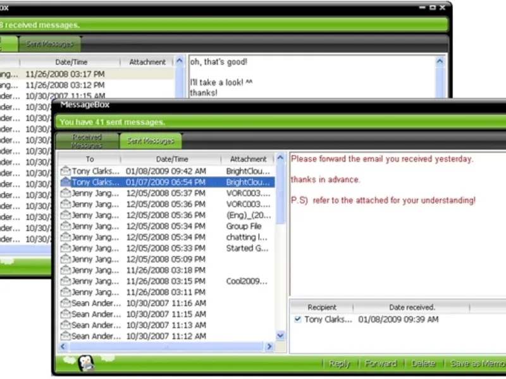Click envelope icon of Sean Ander 11:12 AM message
The width and height of the screenshot is (506, 379).
66,336
